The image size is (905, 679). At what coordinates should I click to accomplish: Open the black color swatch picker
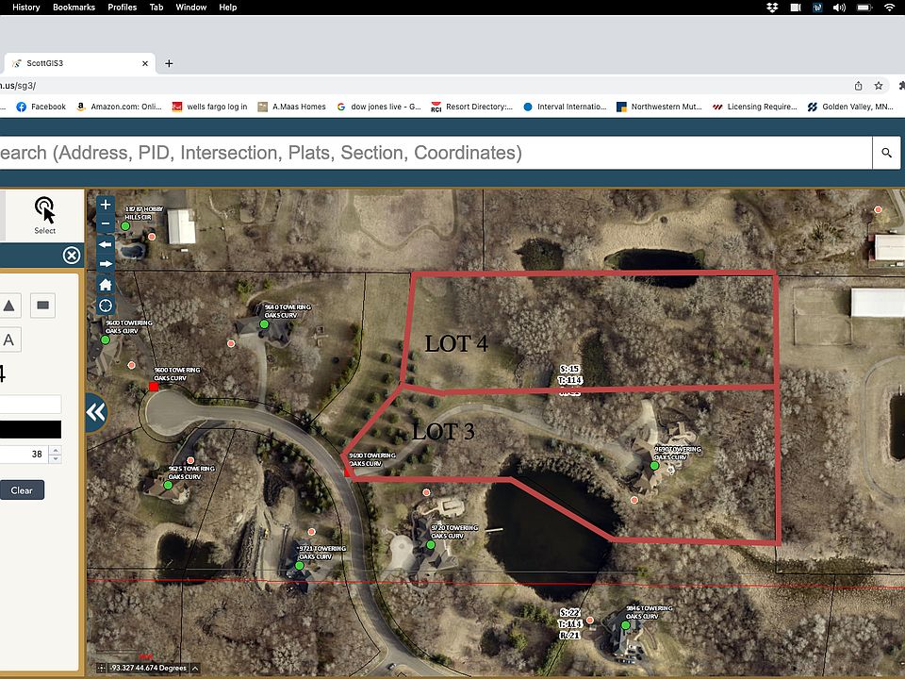click(30, 430)
